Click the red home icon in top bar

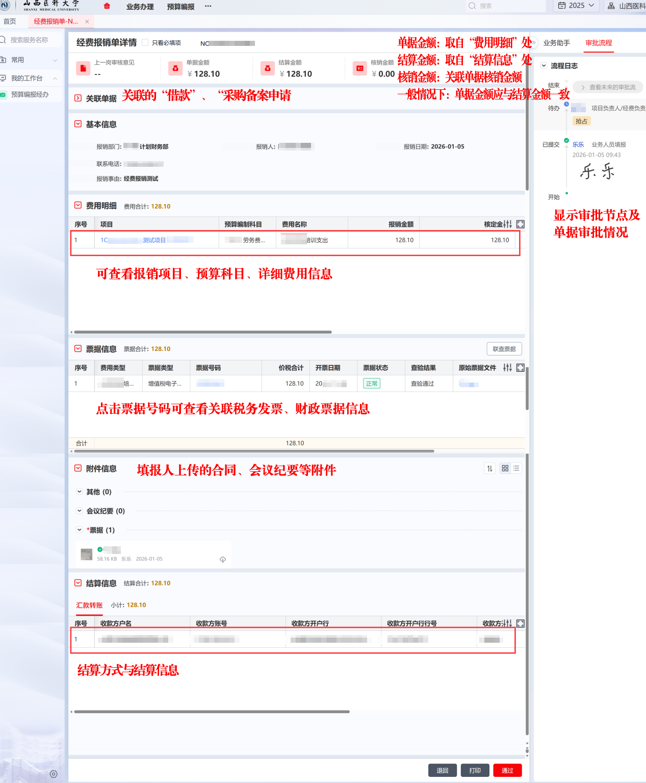point(107,6)
